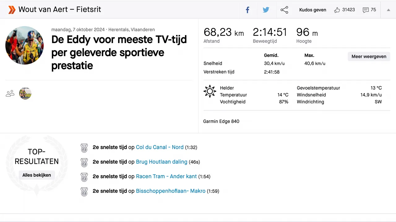Click the sunny weather icon
The image size is (396, 222).
209,91
